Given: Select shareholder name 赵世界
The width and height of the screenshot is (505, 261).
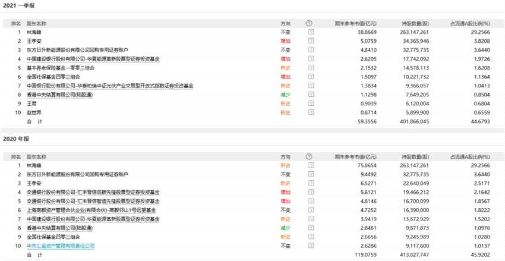Looking at the screenshot, I should click(x=34, y=112).
